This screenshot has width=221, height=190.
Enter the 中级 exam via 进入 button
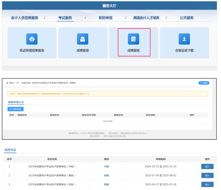[207, 167]
